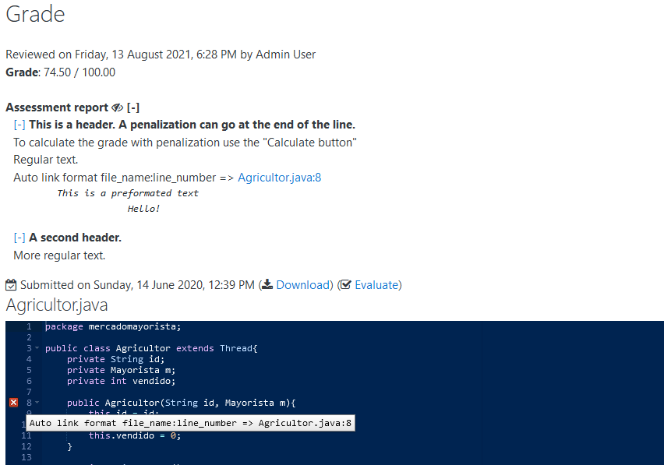Viewport: 664px width, 465px height.
Task: Collapse the 'This is a header' section
Action: coord(19,125)
